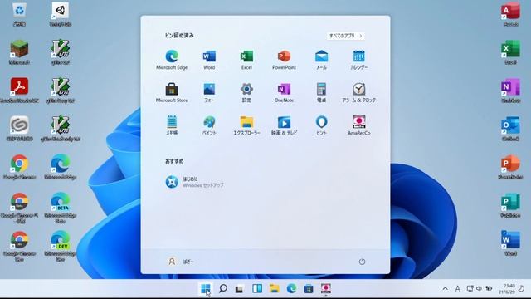Select the Microsoft Edge desktop shortcut
Image resolution: width=531 pixels, height=299 pixels.
click(x=61, y=167)
